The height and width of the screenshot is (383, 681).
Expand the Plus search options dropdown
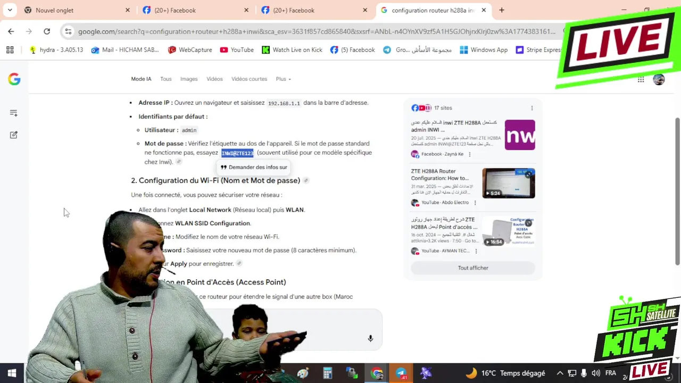[x=283, y=79]
